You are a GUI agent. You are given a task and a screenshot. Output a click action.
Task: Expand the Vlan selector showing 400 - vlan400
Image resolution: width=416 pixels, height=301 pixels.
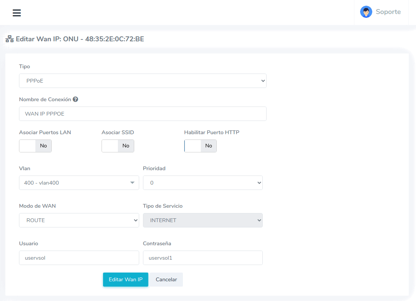tap(79, 183)
